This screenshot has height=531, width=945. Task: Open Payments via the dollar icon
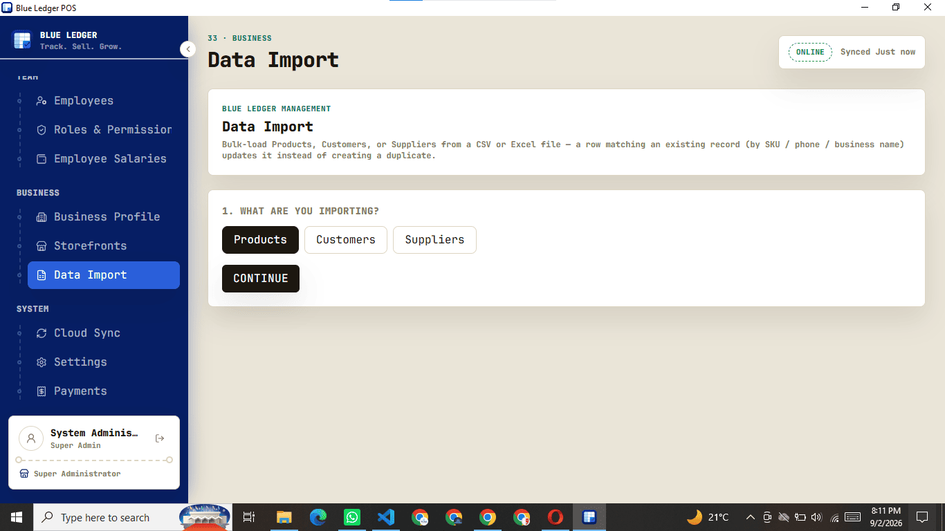click(x=42, y=391)
